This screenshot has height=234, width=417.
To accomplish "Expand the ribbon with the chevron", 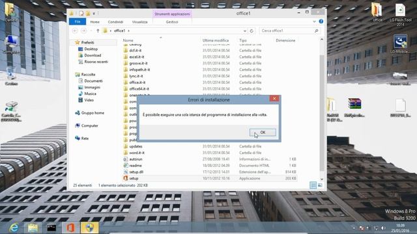I will 314,21.
